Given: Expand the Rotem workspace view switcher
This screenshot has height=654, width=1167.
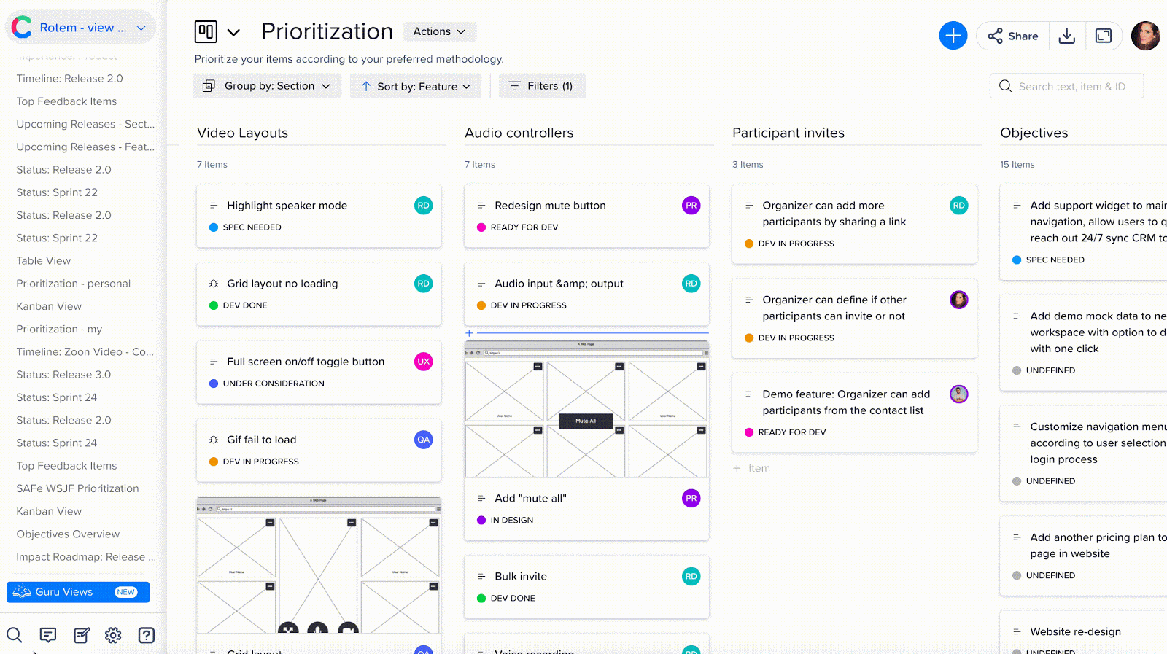Looking at the screenshot, I should (x=81, y=28).
